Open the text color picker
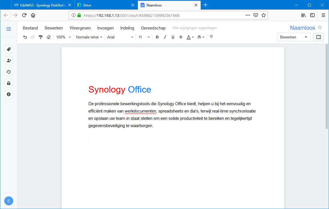The height and width of the screenshot is (209, 329). tap(190, 37)
